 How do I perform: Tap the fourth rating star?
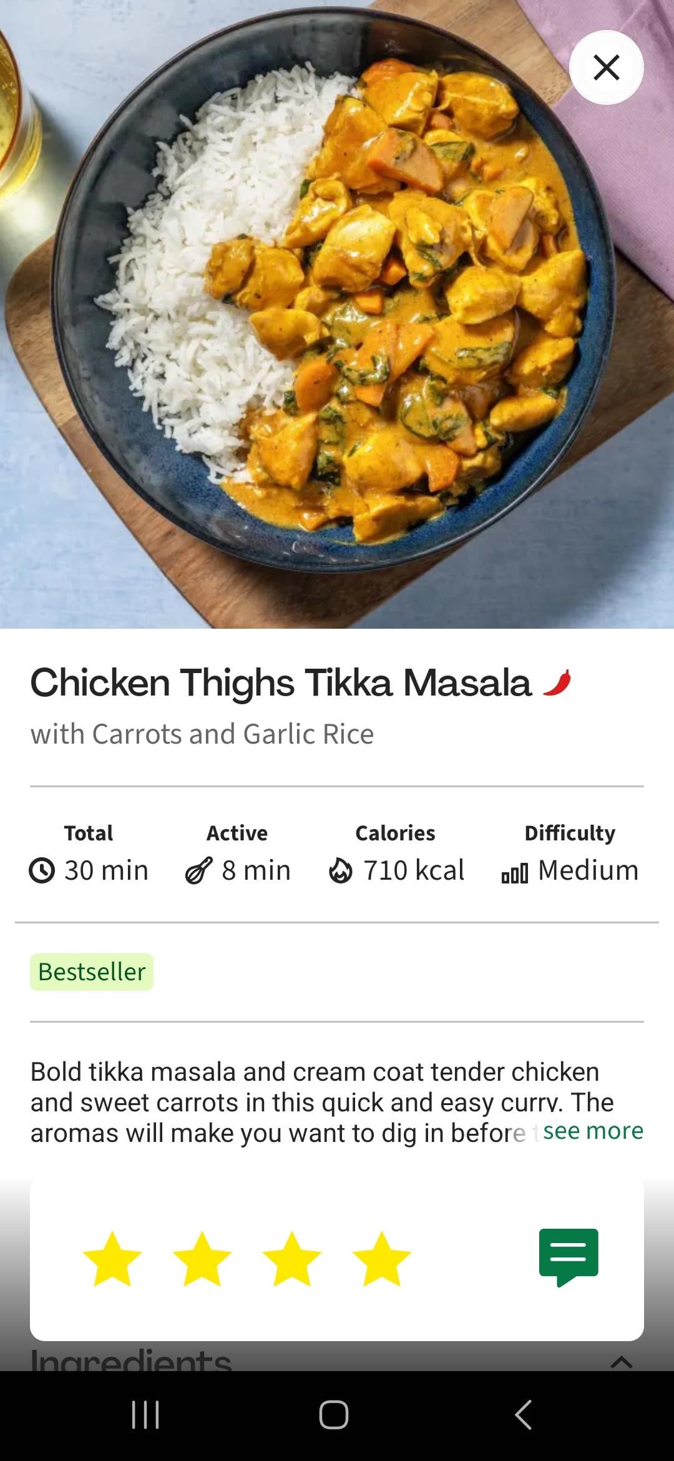click(x=381, y=1259)
